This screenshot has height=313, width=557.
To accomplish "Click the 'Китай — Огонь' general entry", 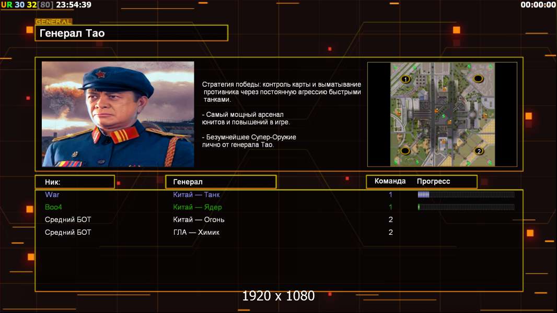I will [199, 220].
